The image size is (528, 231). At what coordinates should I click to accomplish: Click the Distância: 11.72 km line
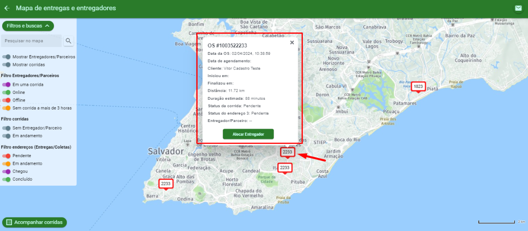pyautogui.click(x=226, y=91)
